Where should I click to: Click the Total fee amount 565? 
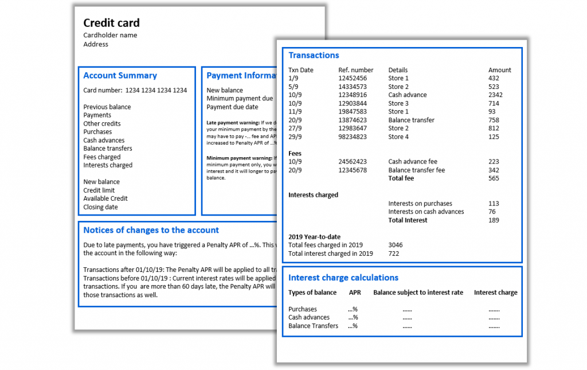pyautogui.click(x=494, y=178)
